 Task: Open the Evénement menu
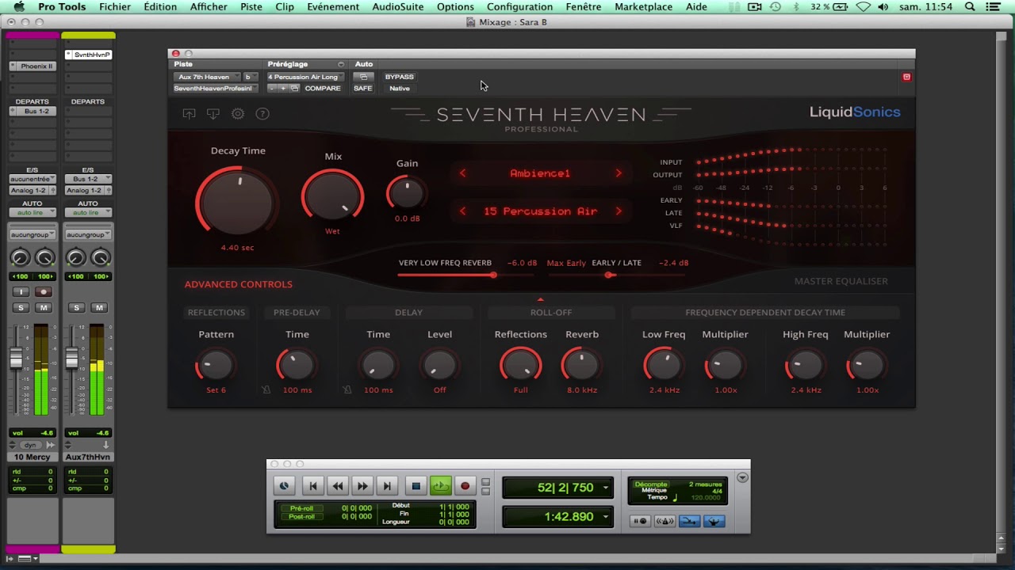pyautogui.click(x=333, y=7)
